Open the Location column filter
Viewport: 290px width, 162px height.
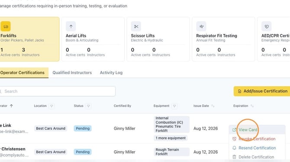coord(52,106)
